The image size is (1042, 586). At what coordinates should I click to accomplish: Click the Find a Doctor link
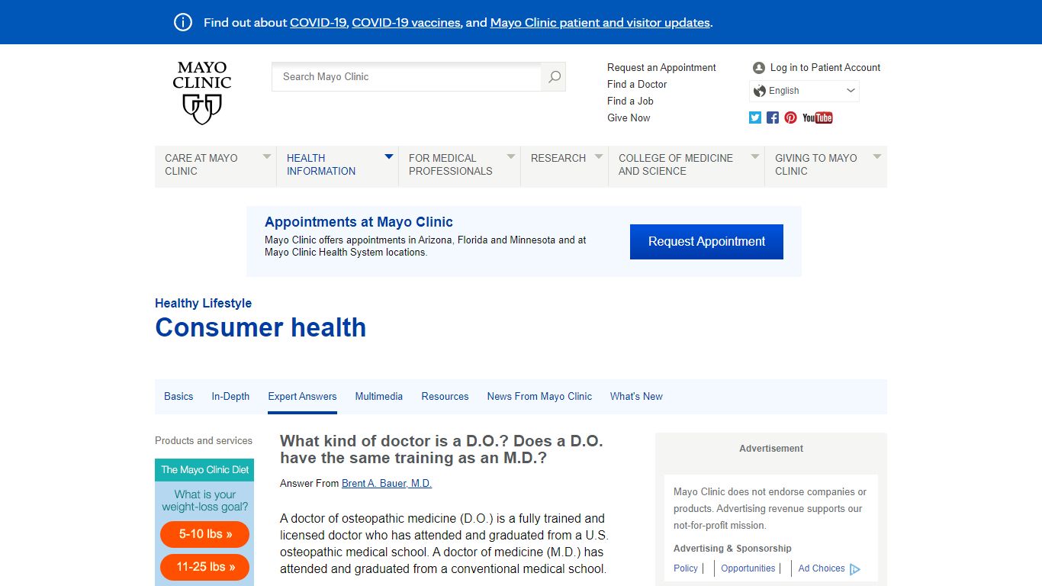(637, 84)
